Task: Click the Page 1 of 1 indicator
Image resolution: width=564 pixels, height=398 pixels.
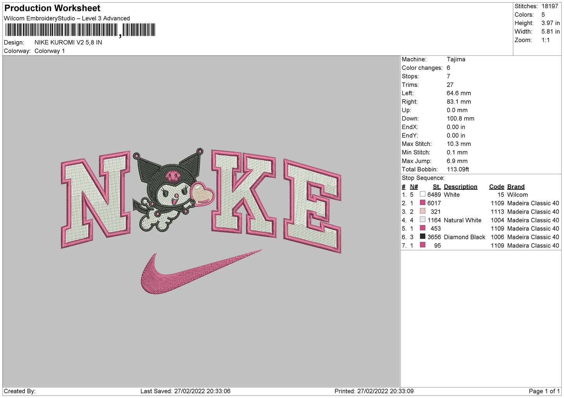Action: (544, 391)
